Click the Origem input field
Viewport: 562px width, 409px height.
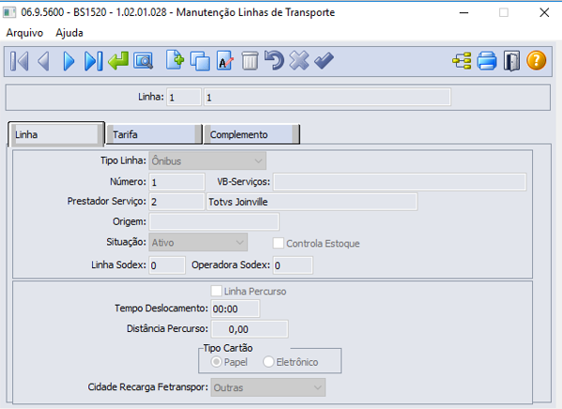click(214, 221)
